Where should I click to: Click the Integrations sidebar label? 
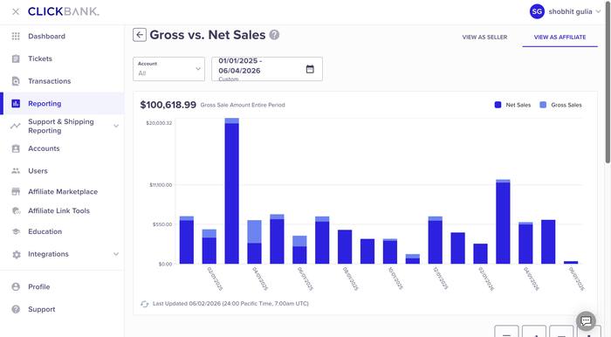pyautogui.click(x=48, y=254)
